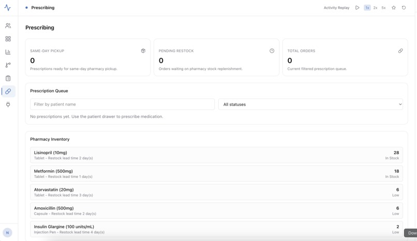Open the All statuses dropdown

[x=310, y=104]
